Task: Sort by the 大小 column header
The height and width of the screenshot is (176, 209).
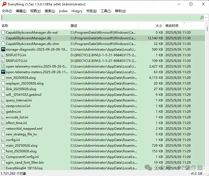Action: tap(151, 26)
